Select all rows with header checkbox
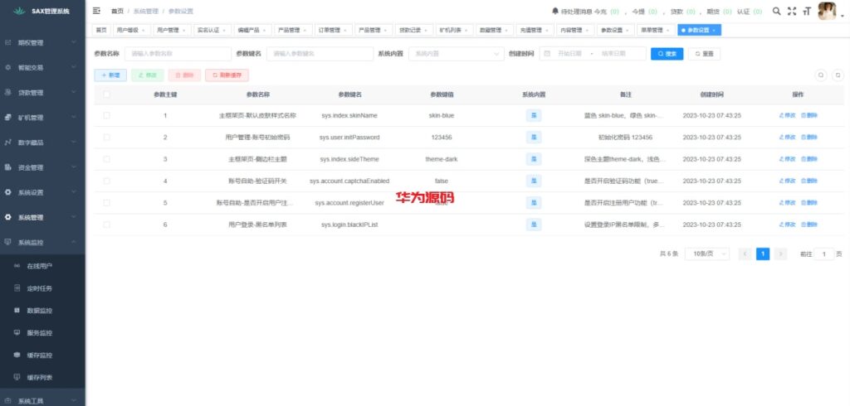Screen dimensions: 850x406 106,94
